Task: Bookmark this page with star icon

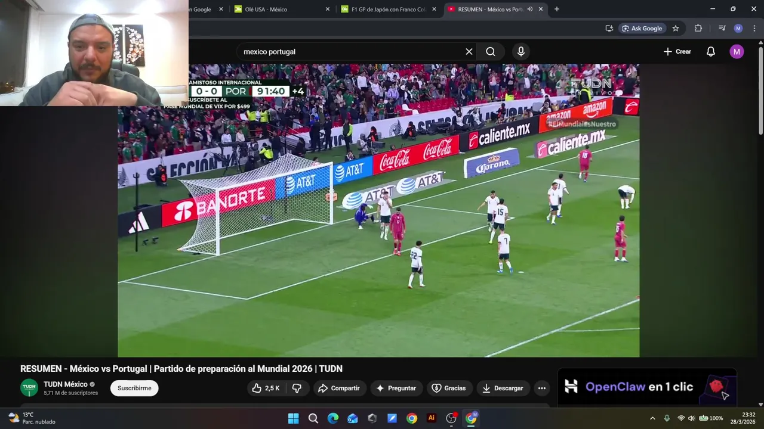Action: click(x=676, y=28)
